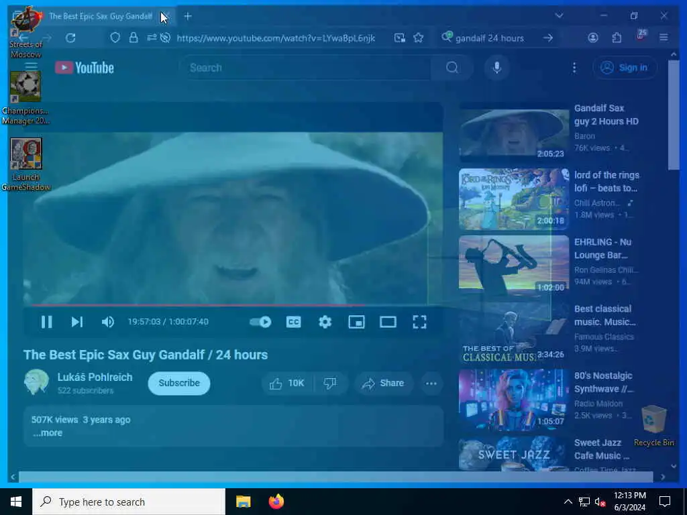687x515 pixels.
Task: Click Firefox icon on taskbar
Action: pos(276,502)
